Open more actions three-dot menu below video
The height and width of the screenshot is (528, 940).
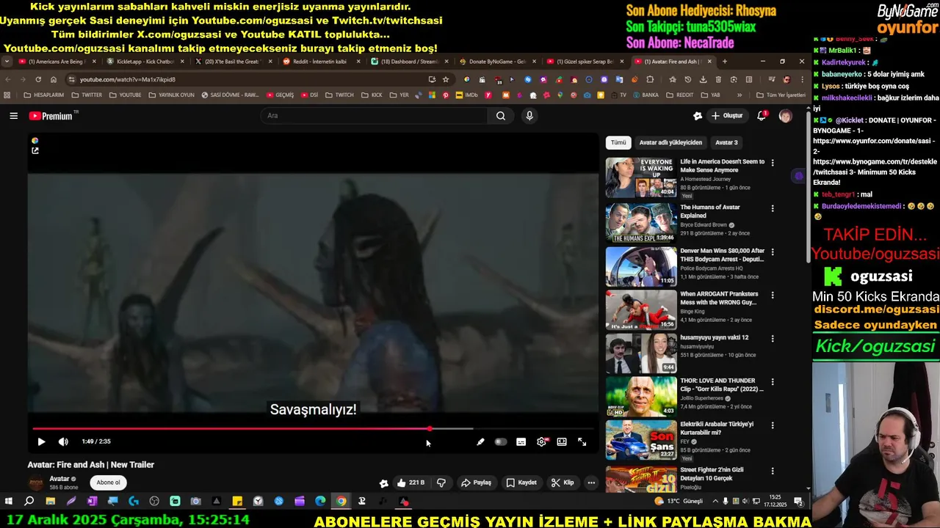click(x=591, y=483)
